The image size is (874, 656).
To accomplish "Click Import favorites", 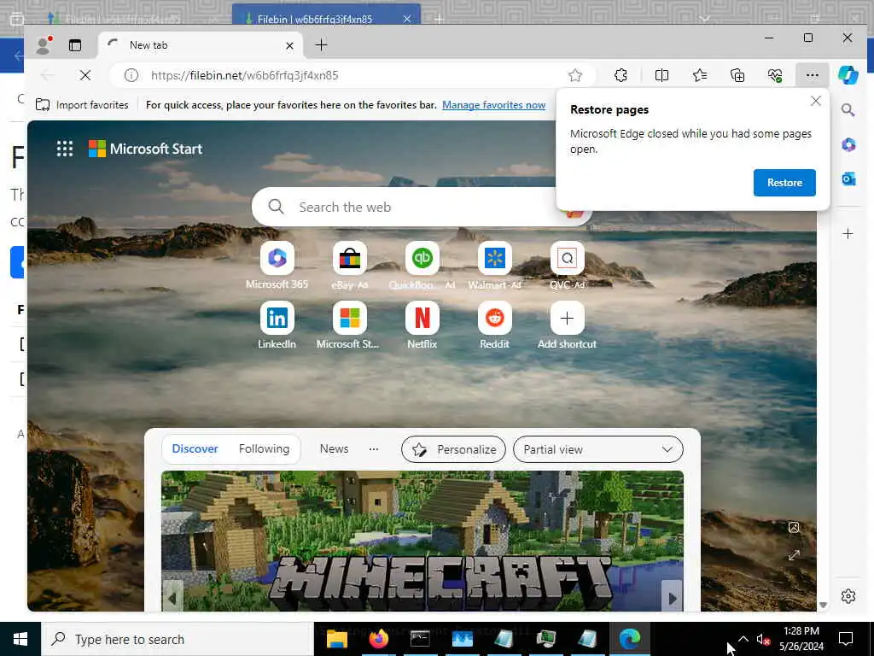I will pos(82,105).
